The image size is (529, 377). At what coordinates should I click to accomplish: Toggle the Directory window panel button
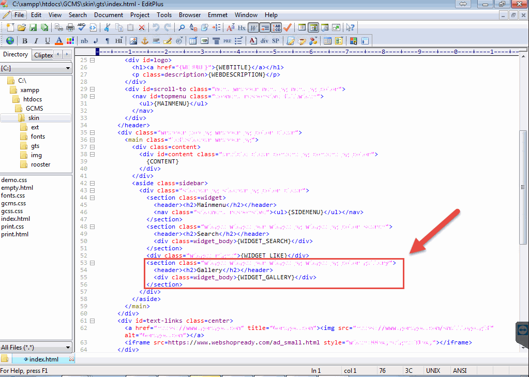coord(313,27)
